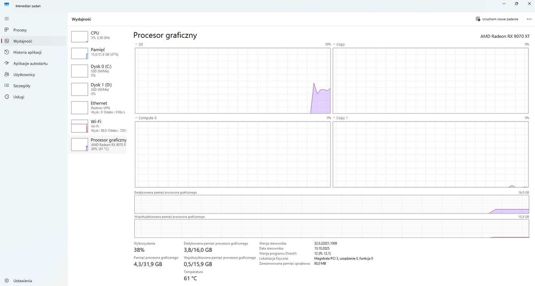
Task: Click the Procesy sidebar icon
Action: coord(6,30)
